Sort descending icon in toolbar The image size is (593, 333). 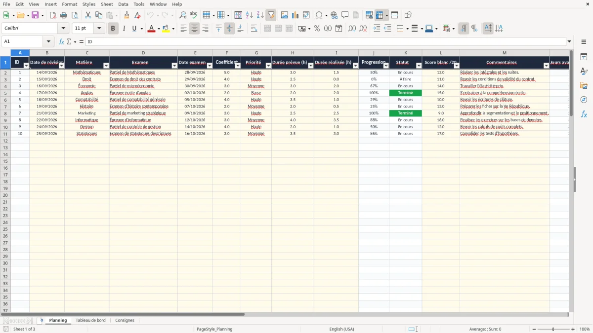tap(260, 15)
